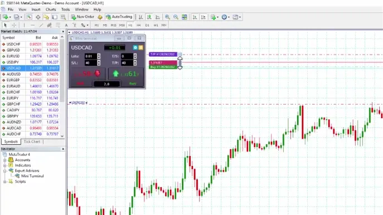Screen dimensions: 383x215
Task: Open the Charts menu
Action: (x=51, y=9)
